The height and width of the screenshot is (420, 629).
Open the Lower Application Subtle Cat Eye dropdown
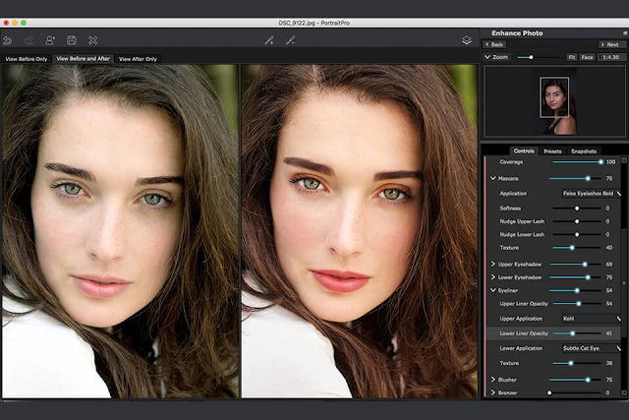pos(591,348)
